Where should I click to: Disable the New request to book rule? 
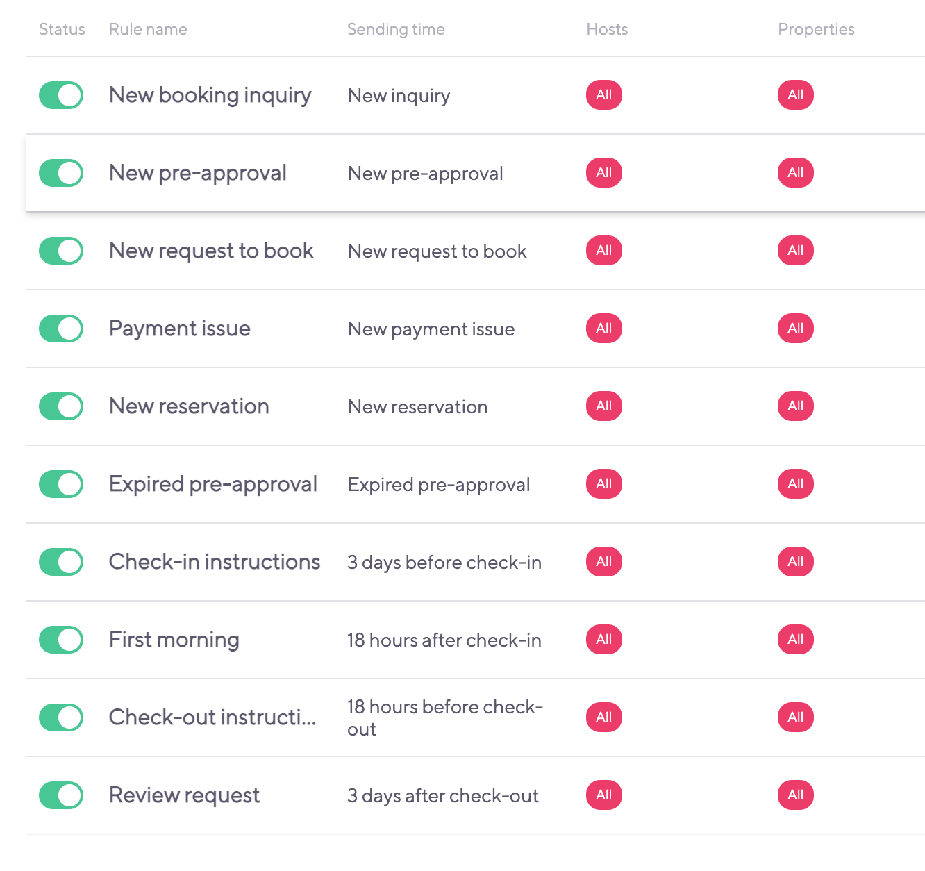pos(60,251)
